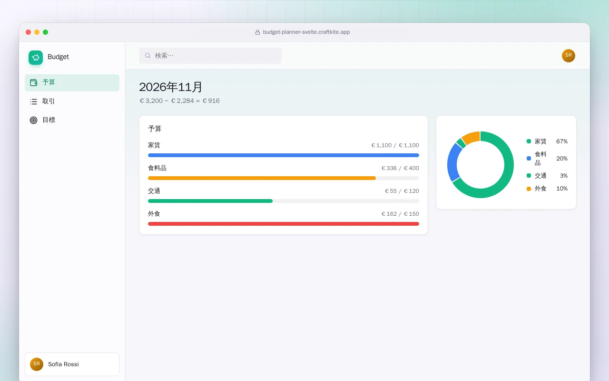Image resolution: width=609 pixels, height=381 pixels.
Task: Click the blue 食料品 legend color dot
Action: coord(529,159)
